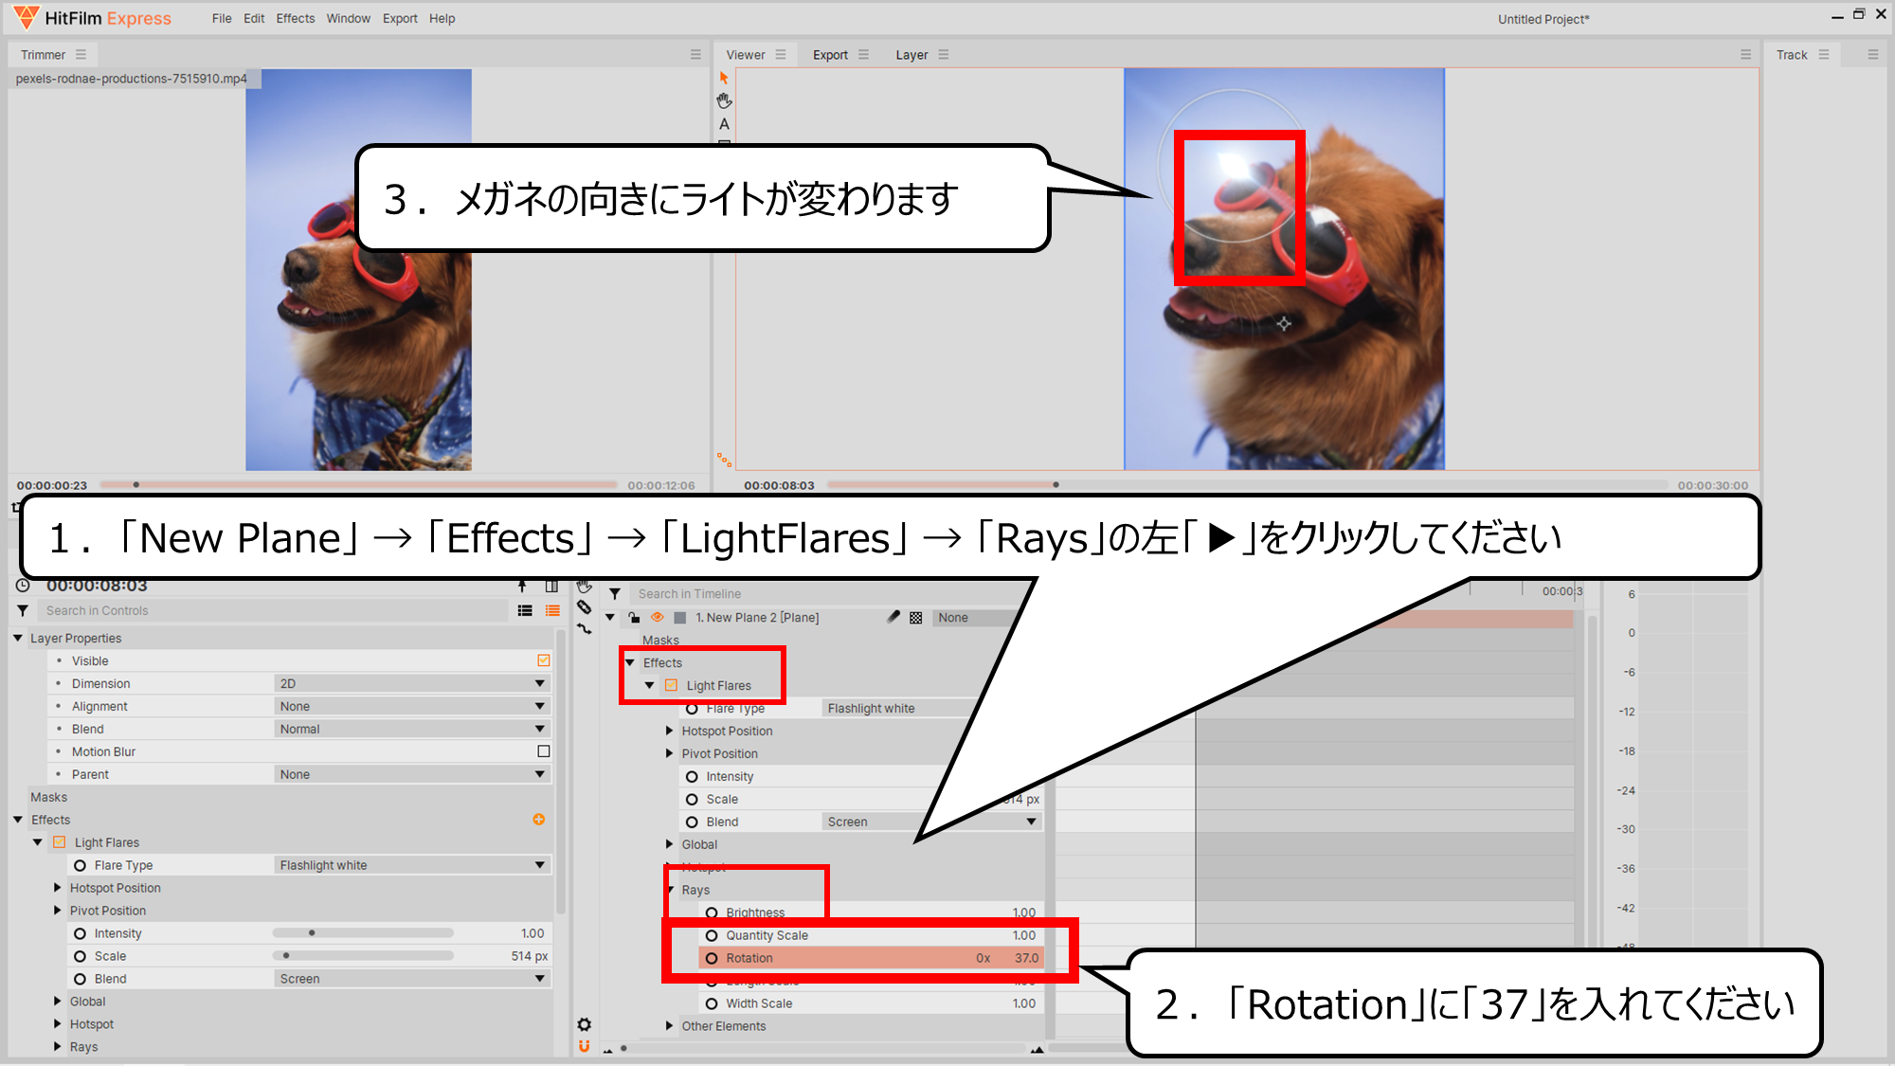Click the Search in Controls field
This screenshot has height=1066, width=1895.
point(275,611)
